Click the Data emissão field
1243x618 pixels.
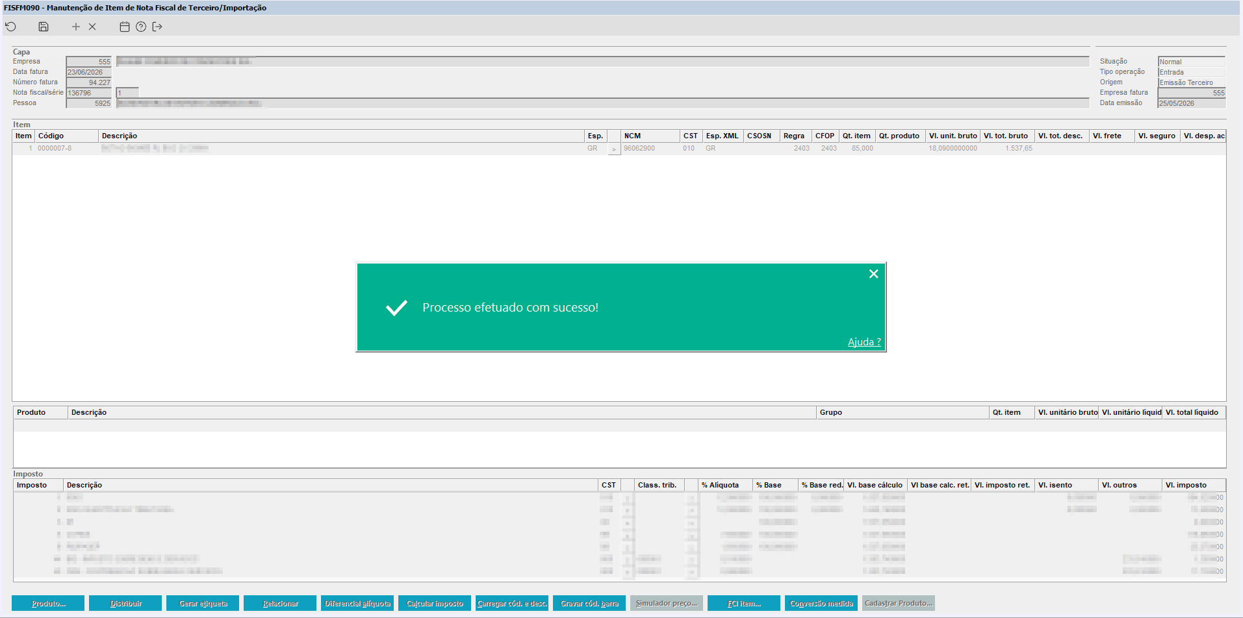1192,103
